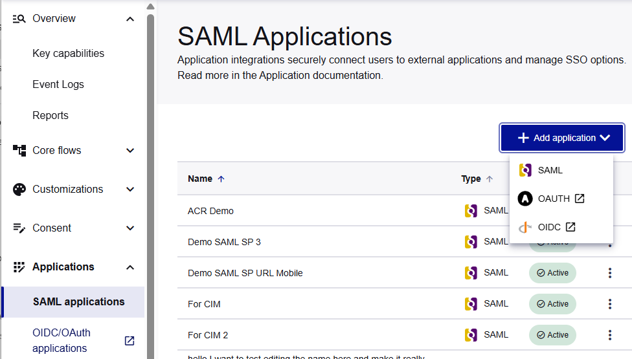Click SAML type text in For CIM 2 row
Viewport: 632px width, 359px height.
pos(496,334)
